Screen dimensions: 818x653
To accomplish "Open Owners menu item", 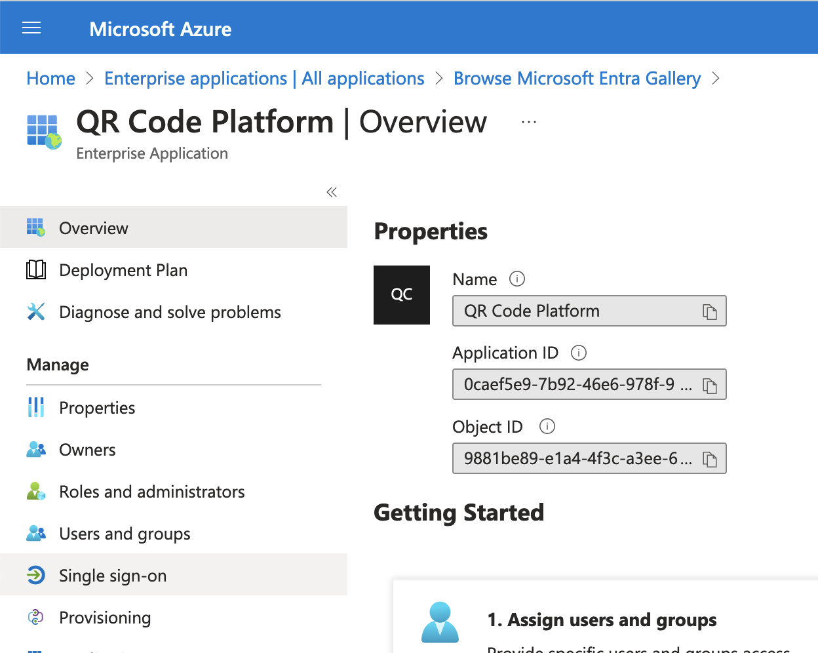I will [x=174, y=450].
